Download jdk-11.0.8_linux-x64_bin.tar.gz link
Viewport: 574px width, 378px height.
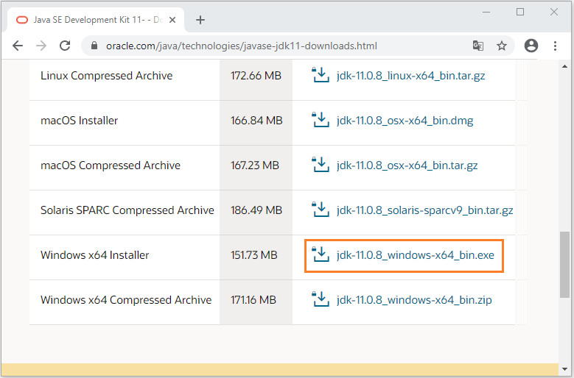click(x=410, y=76)
